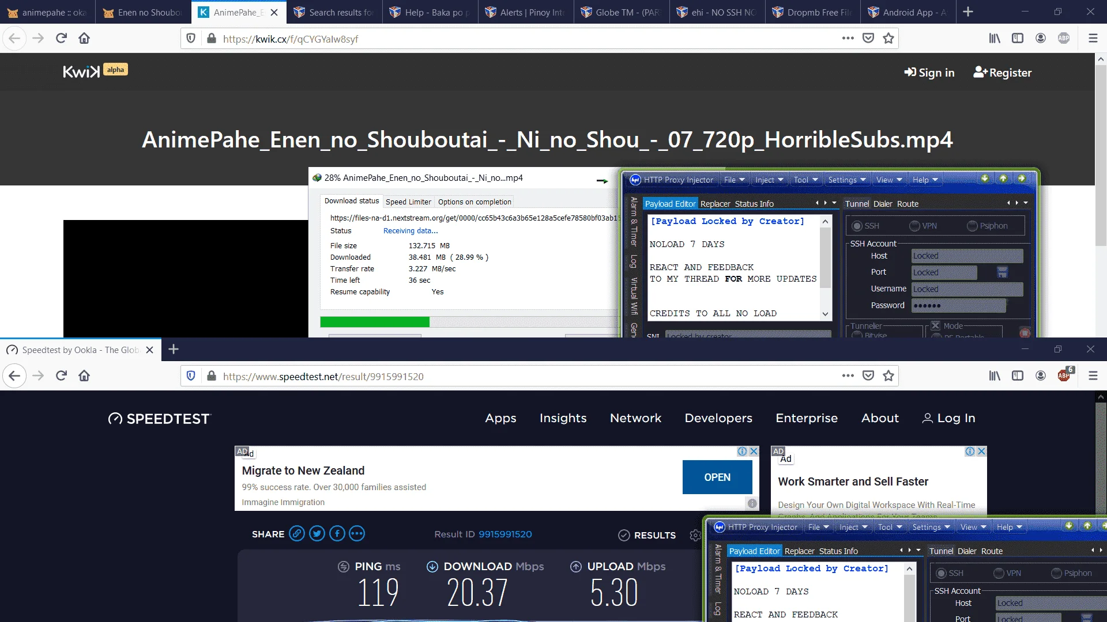Open Speed Limiter tab in download dialog
Image resolution: width=1107 pixels, height=622 pixels.
tap(408, 202)
